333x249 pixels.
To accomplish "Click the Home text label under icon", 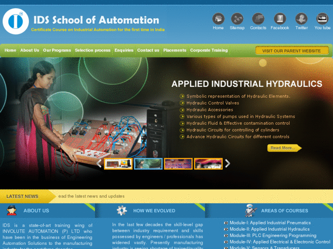I will pos(218,28).
